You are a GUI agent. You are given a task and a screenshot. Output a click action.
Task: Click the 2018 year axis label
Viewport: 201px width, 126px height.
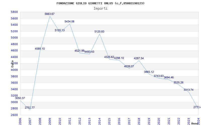pos(139,121)
